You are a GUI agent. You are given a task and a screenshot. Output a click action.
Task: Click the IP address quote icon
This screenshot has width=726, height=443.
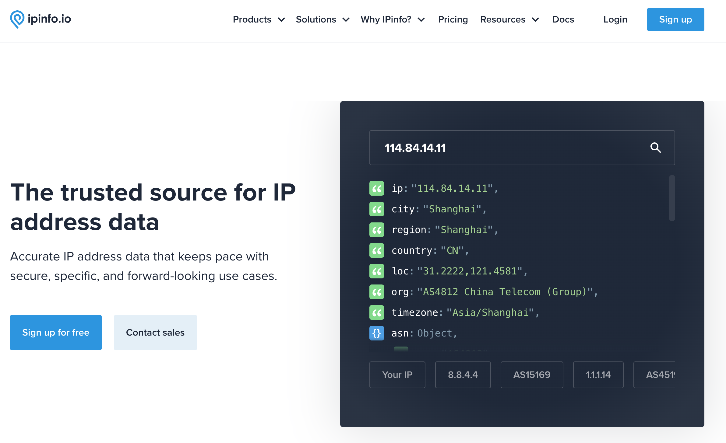pos(376,188)
